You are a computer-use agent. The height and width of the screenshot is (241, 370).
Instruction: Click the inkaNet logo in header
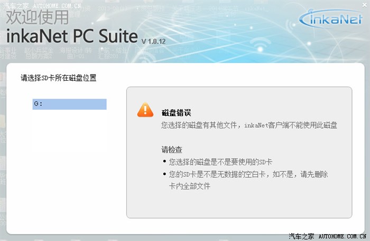(x=330, y=19)
